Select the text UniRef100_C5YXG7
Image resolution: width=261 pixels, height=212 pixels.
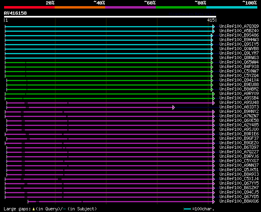pyautogui.click(x=239, y=161)
